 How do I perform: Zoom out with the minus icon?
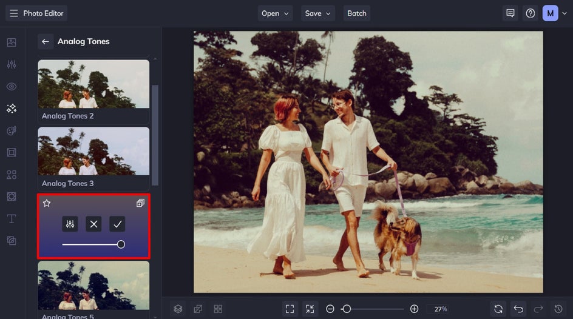330,309
